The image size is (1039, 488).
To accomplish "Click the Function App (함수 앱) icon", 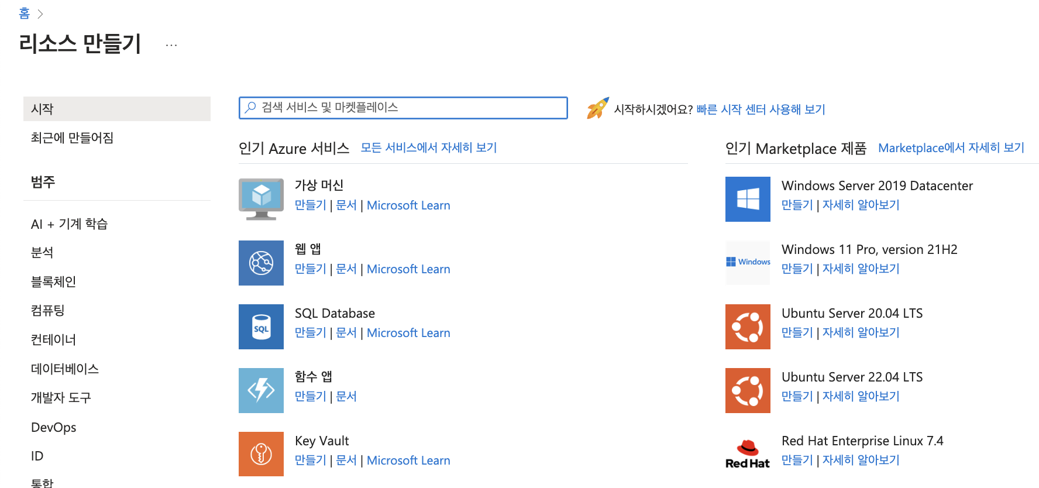I will [261, 390].
